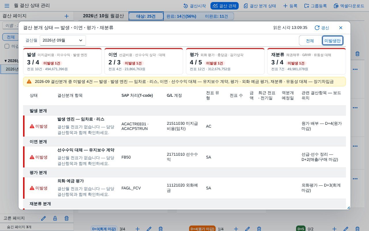Add a new 결산 페이지 with plus icon
This screenshot has height=231, width=369.
67,16
